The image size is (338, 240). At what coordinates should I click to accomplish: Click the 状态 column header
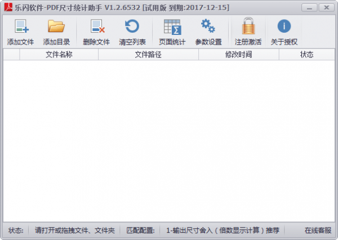pos(307,55)
